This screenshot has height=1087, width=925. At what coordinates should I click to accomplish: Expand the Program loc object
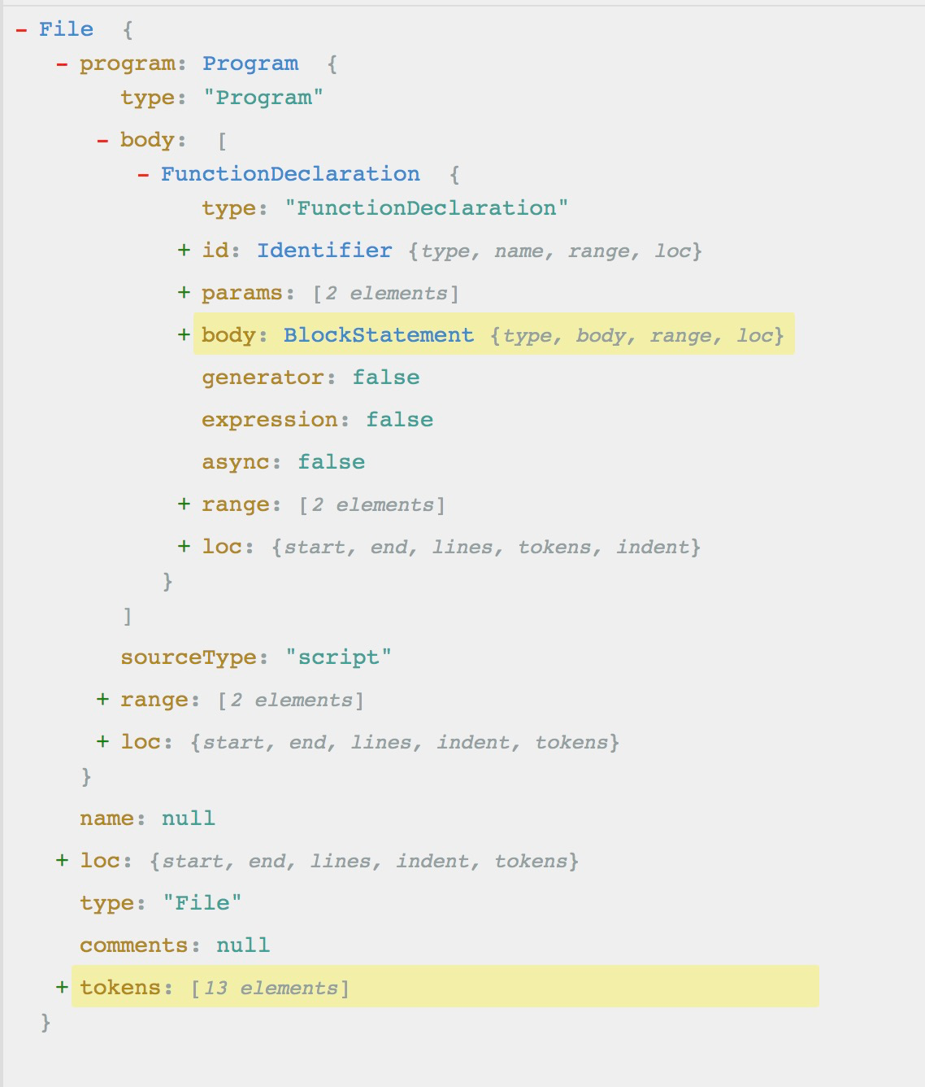pyautogui.click(x=102, y=742)
